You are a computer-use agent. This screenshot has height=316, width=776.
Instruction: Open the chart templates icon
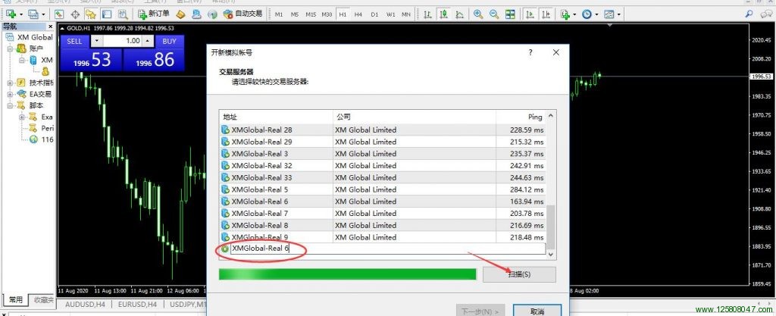pos(609,14)
